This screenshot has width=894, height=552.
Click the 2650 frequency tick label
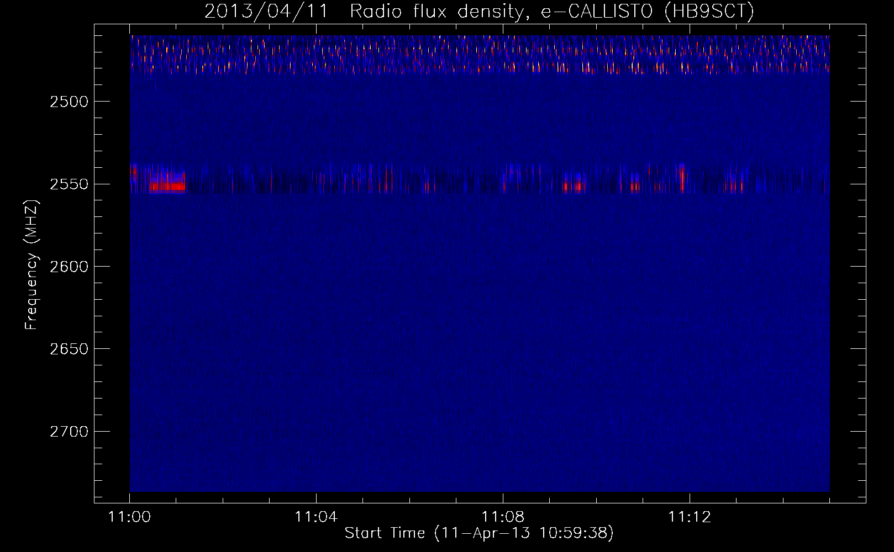(69, 349)
